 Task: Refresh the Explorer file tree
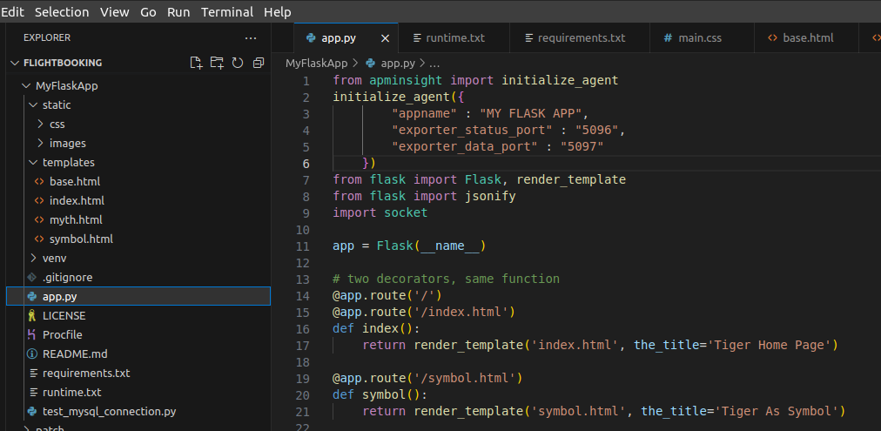click(x=237, y=63)
